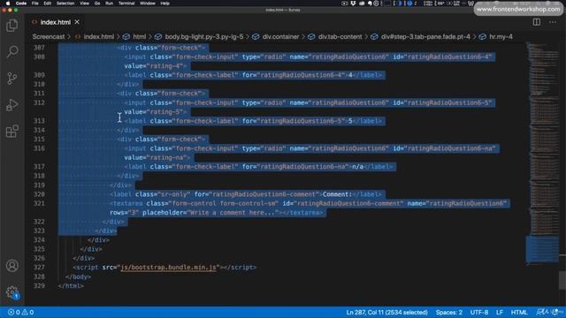Open the Search view in activity bar

pos(11,51)
